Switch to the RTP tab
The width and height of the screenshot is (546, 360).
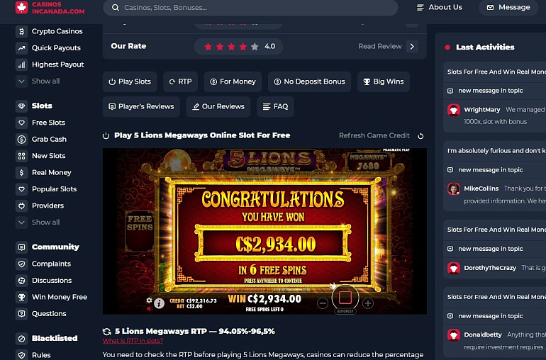[180, 81]
